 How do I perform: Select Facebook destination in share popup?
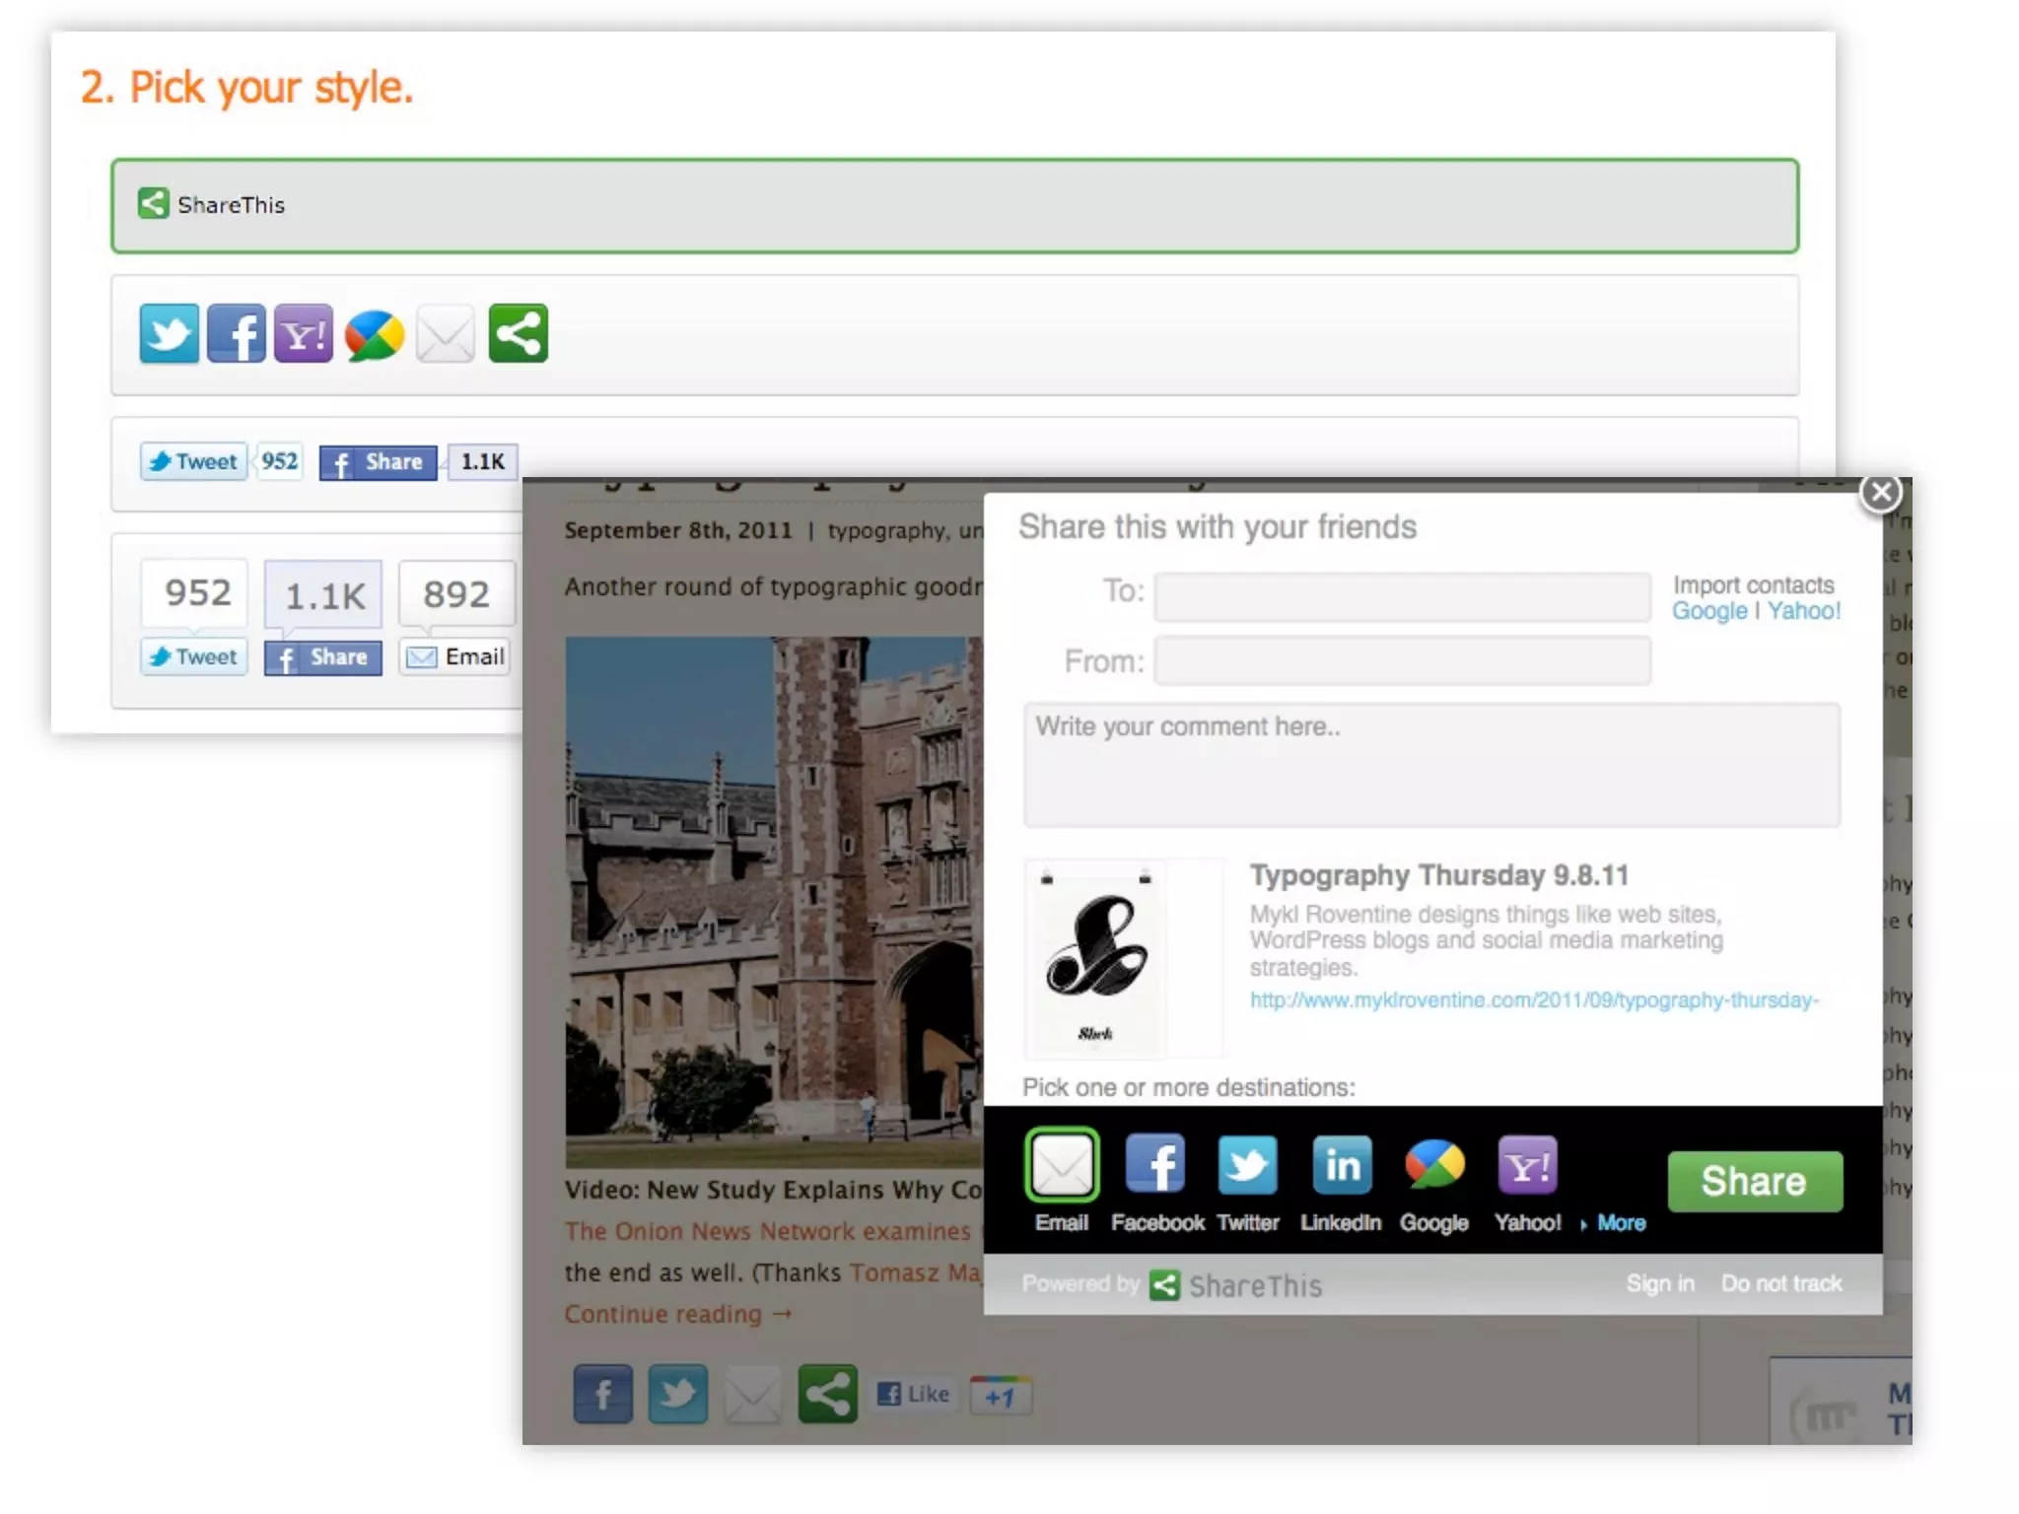pos(1155,1166)
